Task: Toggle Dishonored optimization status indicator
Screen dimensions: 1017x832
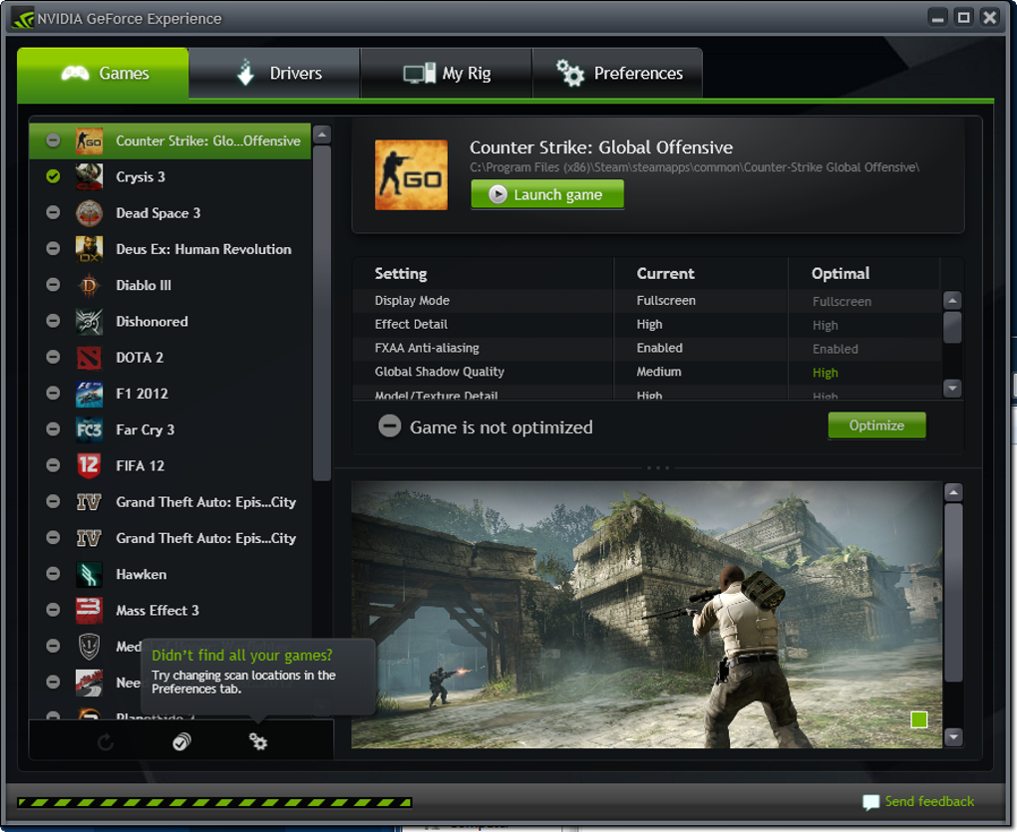Action: point(53,321)
